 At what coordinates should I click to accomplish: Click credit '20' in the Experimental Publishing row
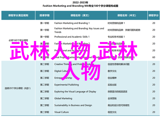click(x=154, y=85)
